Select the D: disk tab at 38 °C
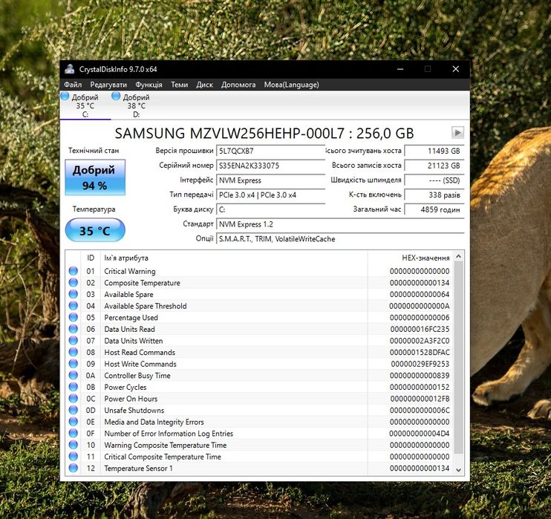551x519 pixels. pos(137,105)
